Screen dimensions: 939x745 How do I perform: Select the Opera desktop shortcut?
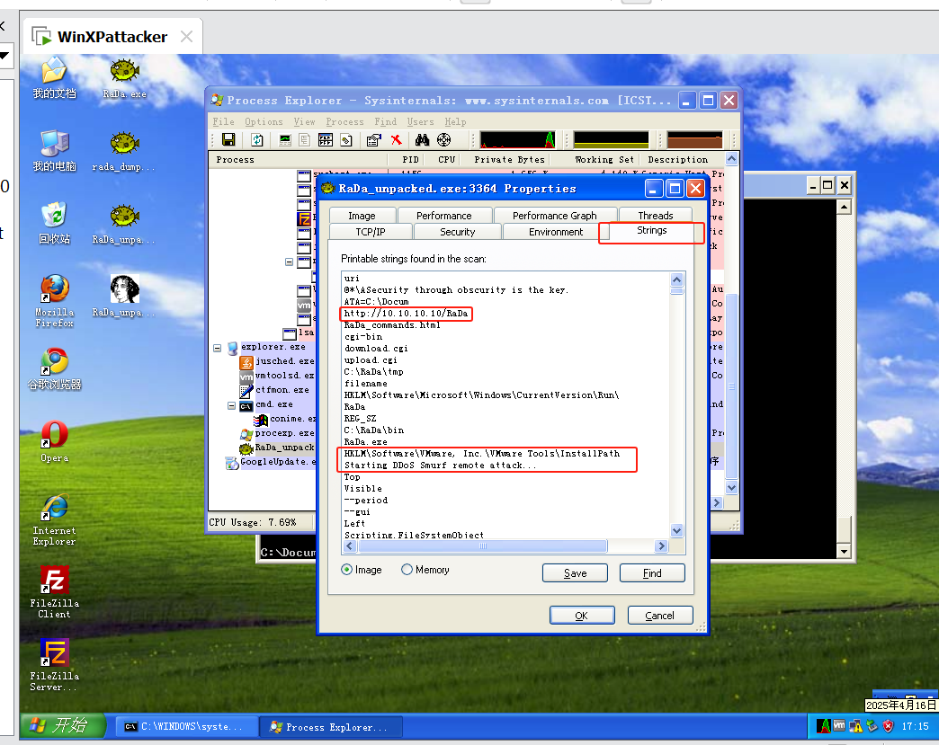tap(55, 441)
